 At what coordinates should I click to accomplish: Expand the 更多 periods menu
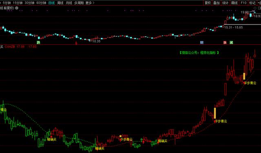click(90, 3)
